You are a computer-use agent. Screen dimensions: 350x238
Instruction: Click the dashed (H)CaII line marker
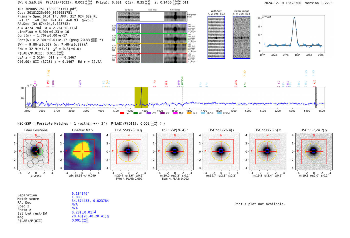182,97
